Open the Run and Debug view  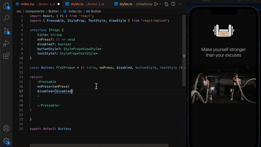click(7, 43)
